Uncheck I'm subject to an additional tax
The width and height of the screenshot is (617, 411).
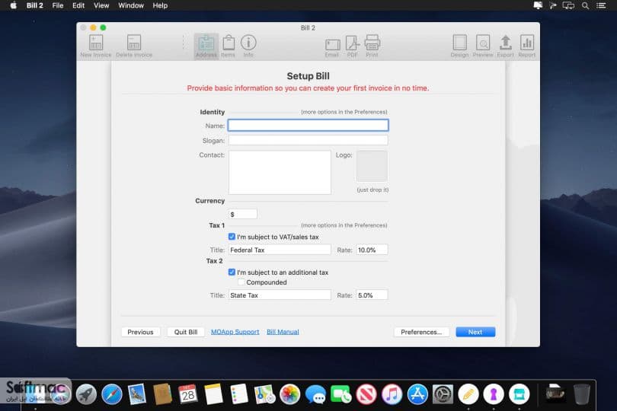232,272
